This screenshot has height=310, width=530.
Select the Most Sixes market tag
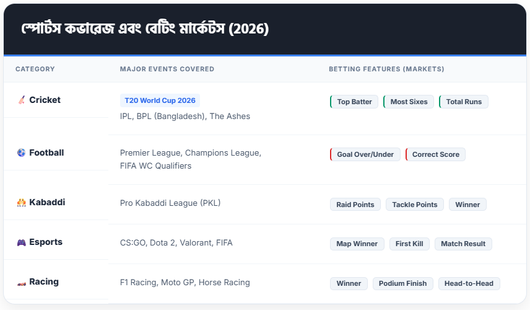tap(409, 102)
